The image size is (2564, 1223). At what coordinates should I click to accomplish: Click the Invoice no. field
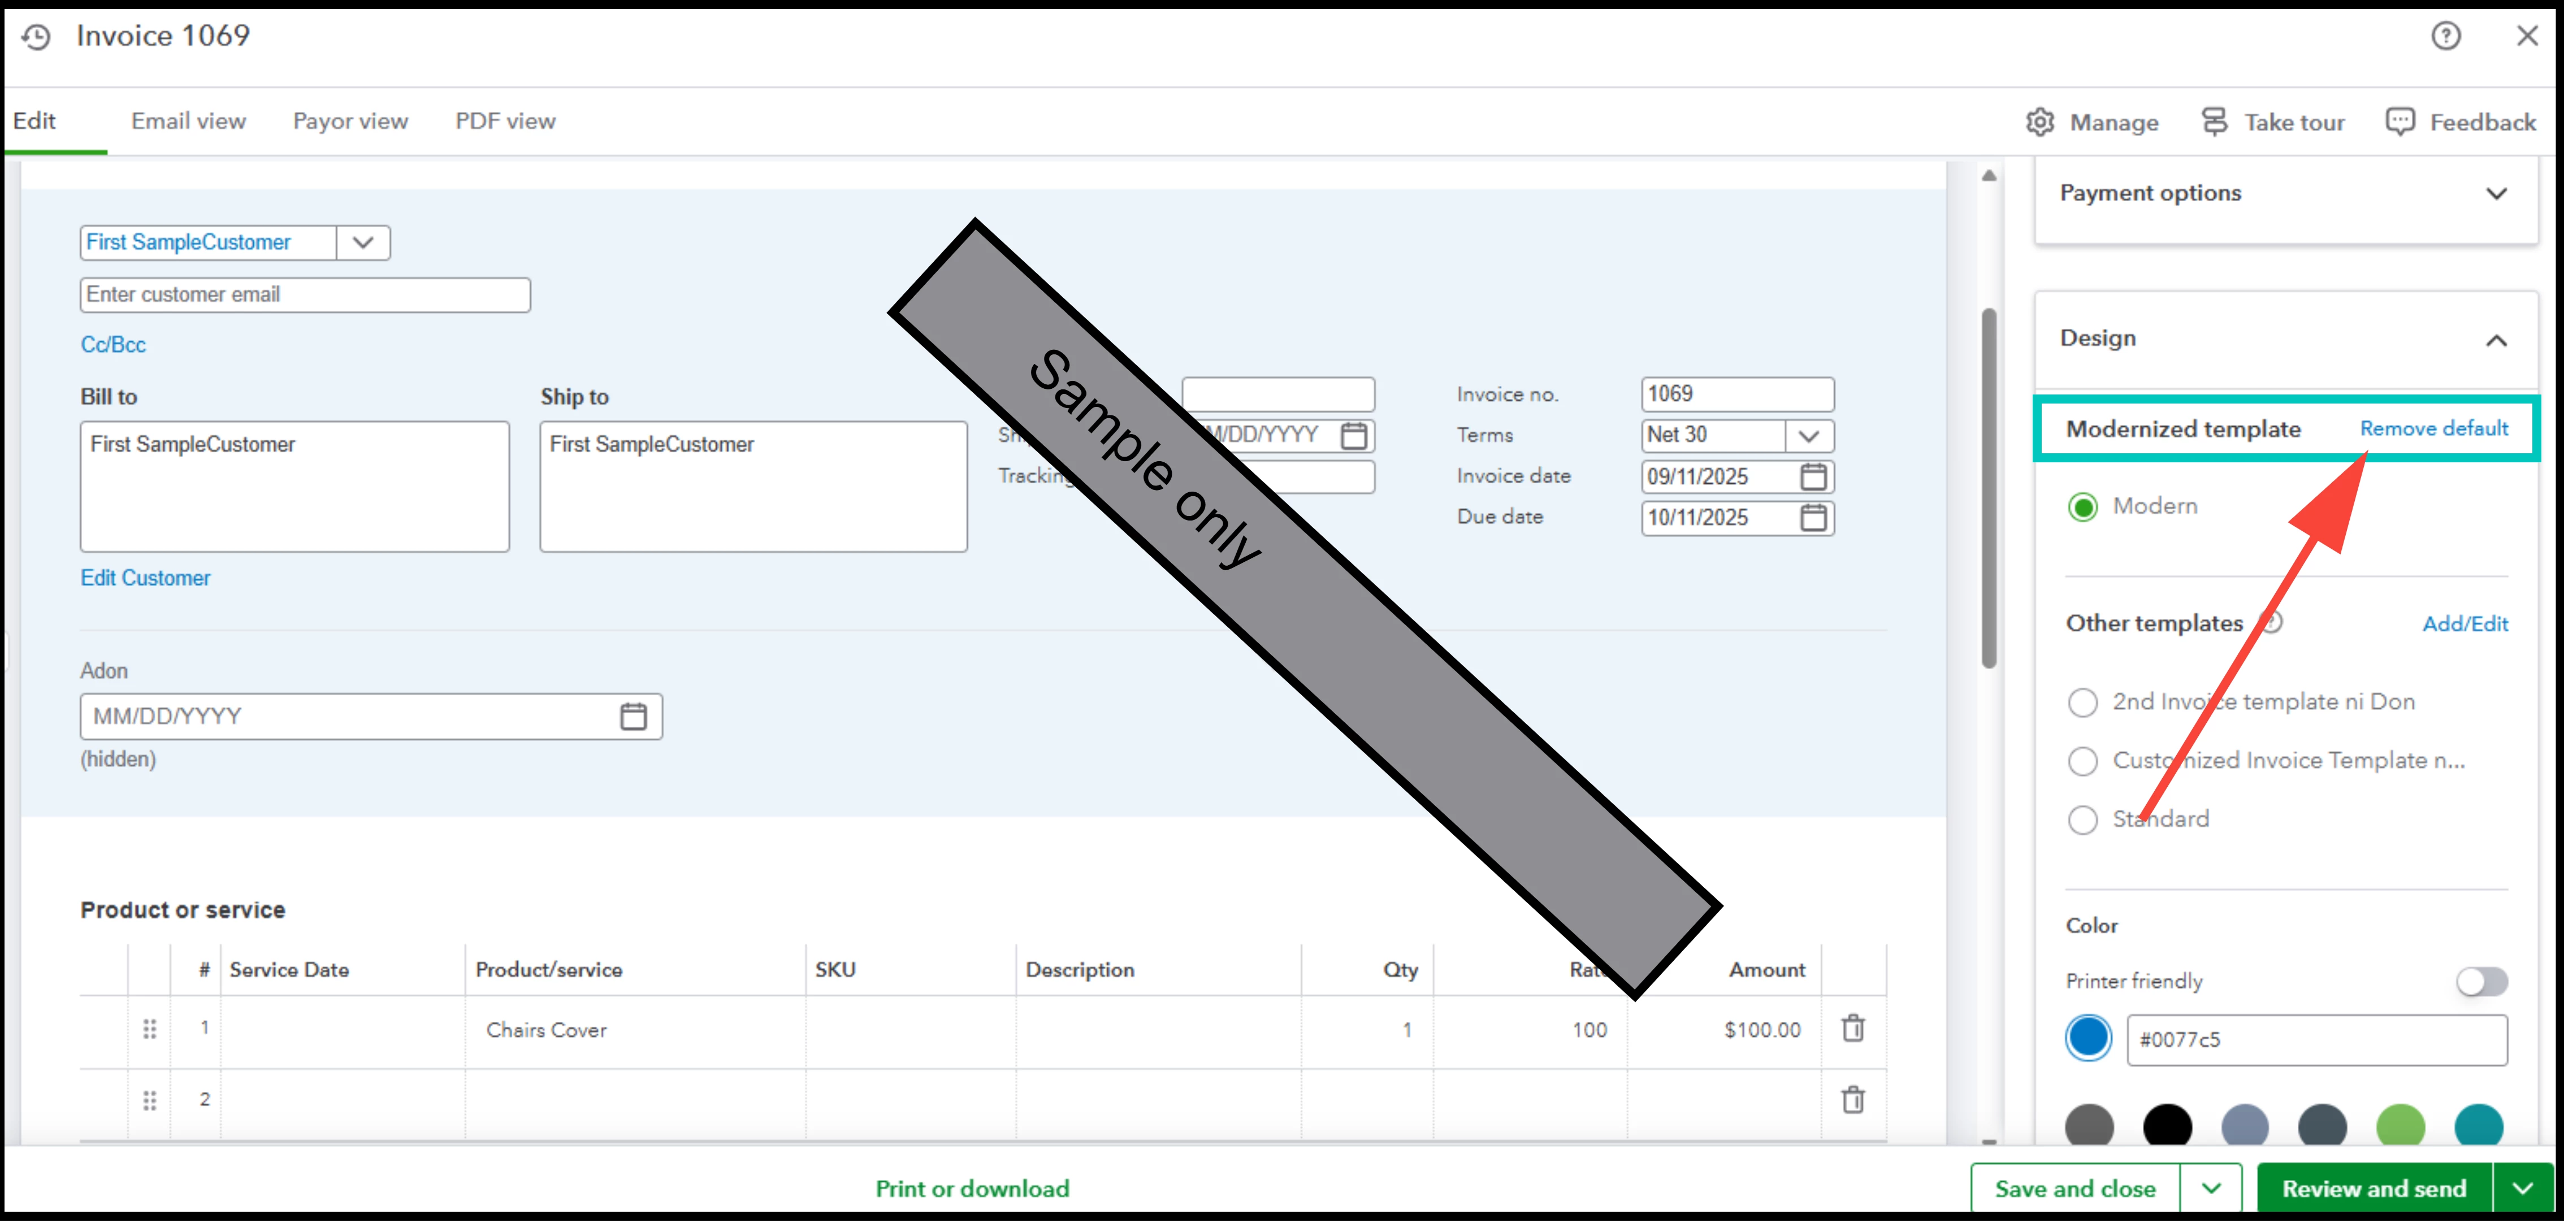click(1737, 394)
